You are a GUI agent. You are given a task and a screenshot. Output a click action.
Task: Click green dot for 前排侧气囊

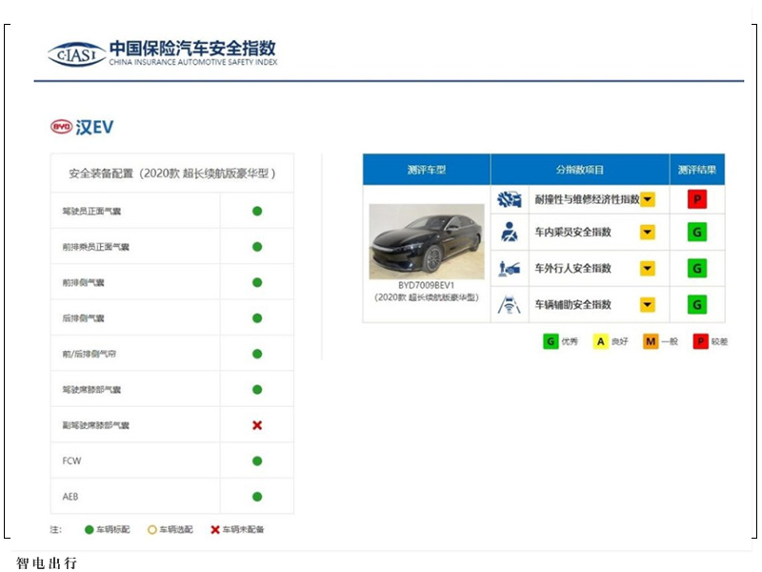(257, 282)
